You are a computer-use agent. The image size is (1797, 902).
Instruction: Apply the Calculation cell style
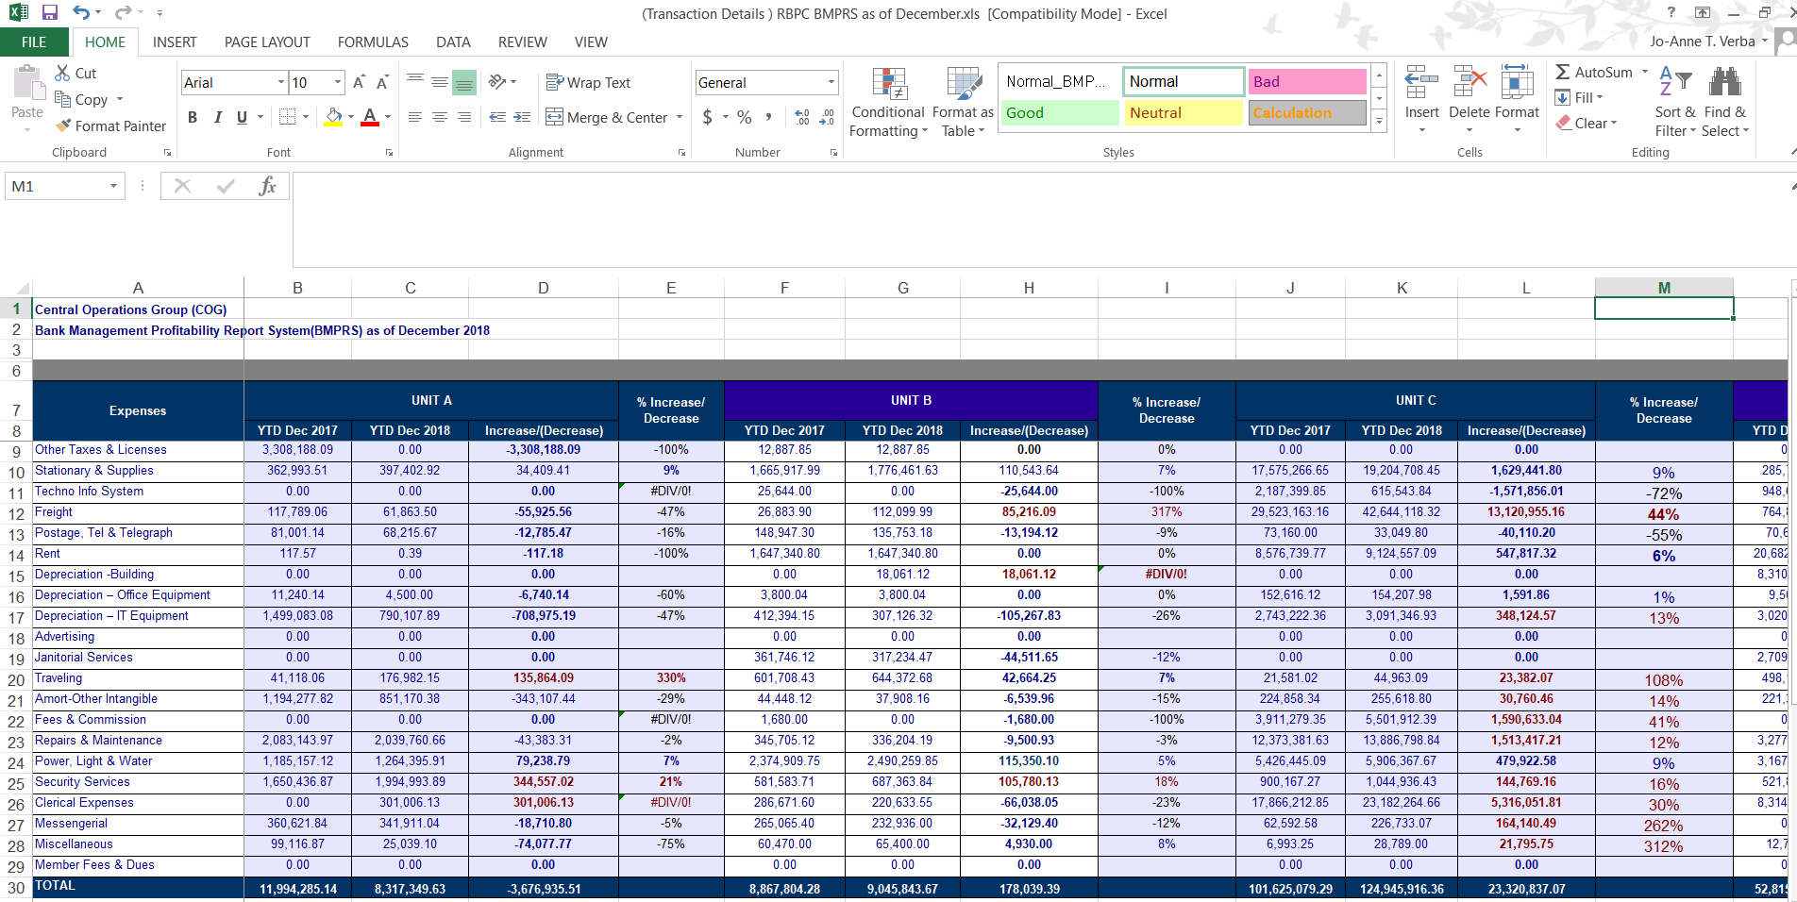click(1307, 112)
